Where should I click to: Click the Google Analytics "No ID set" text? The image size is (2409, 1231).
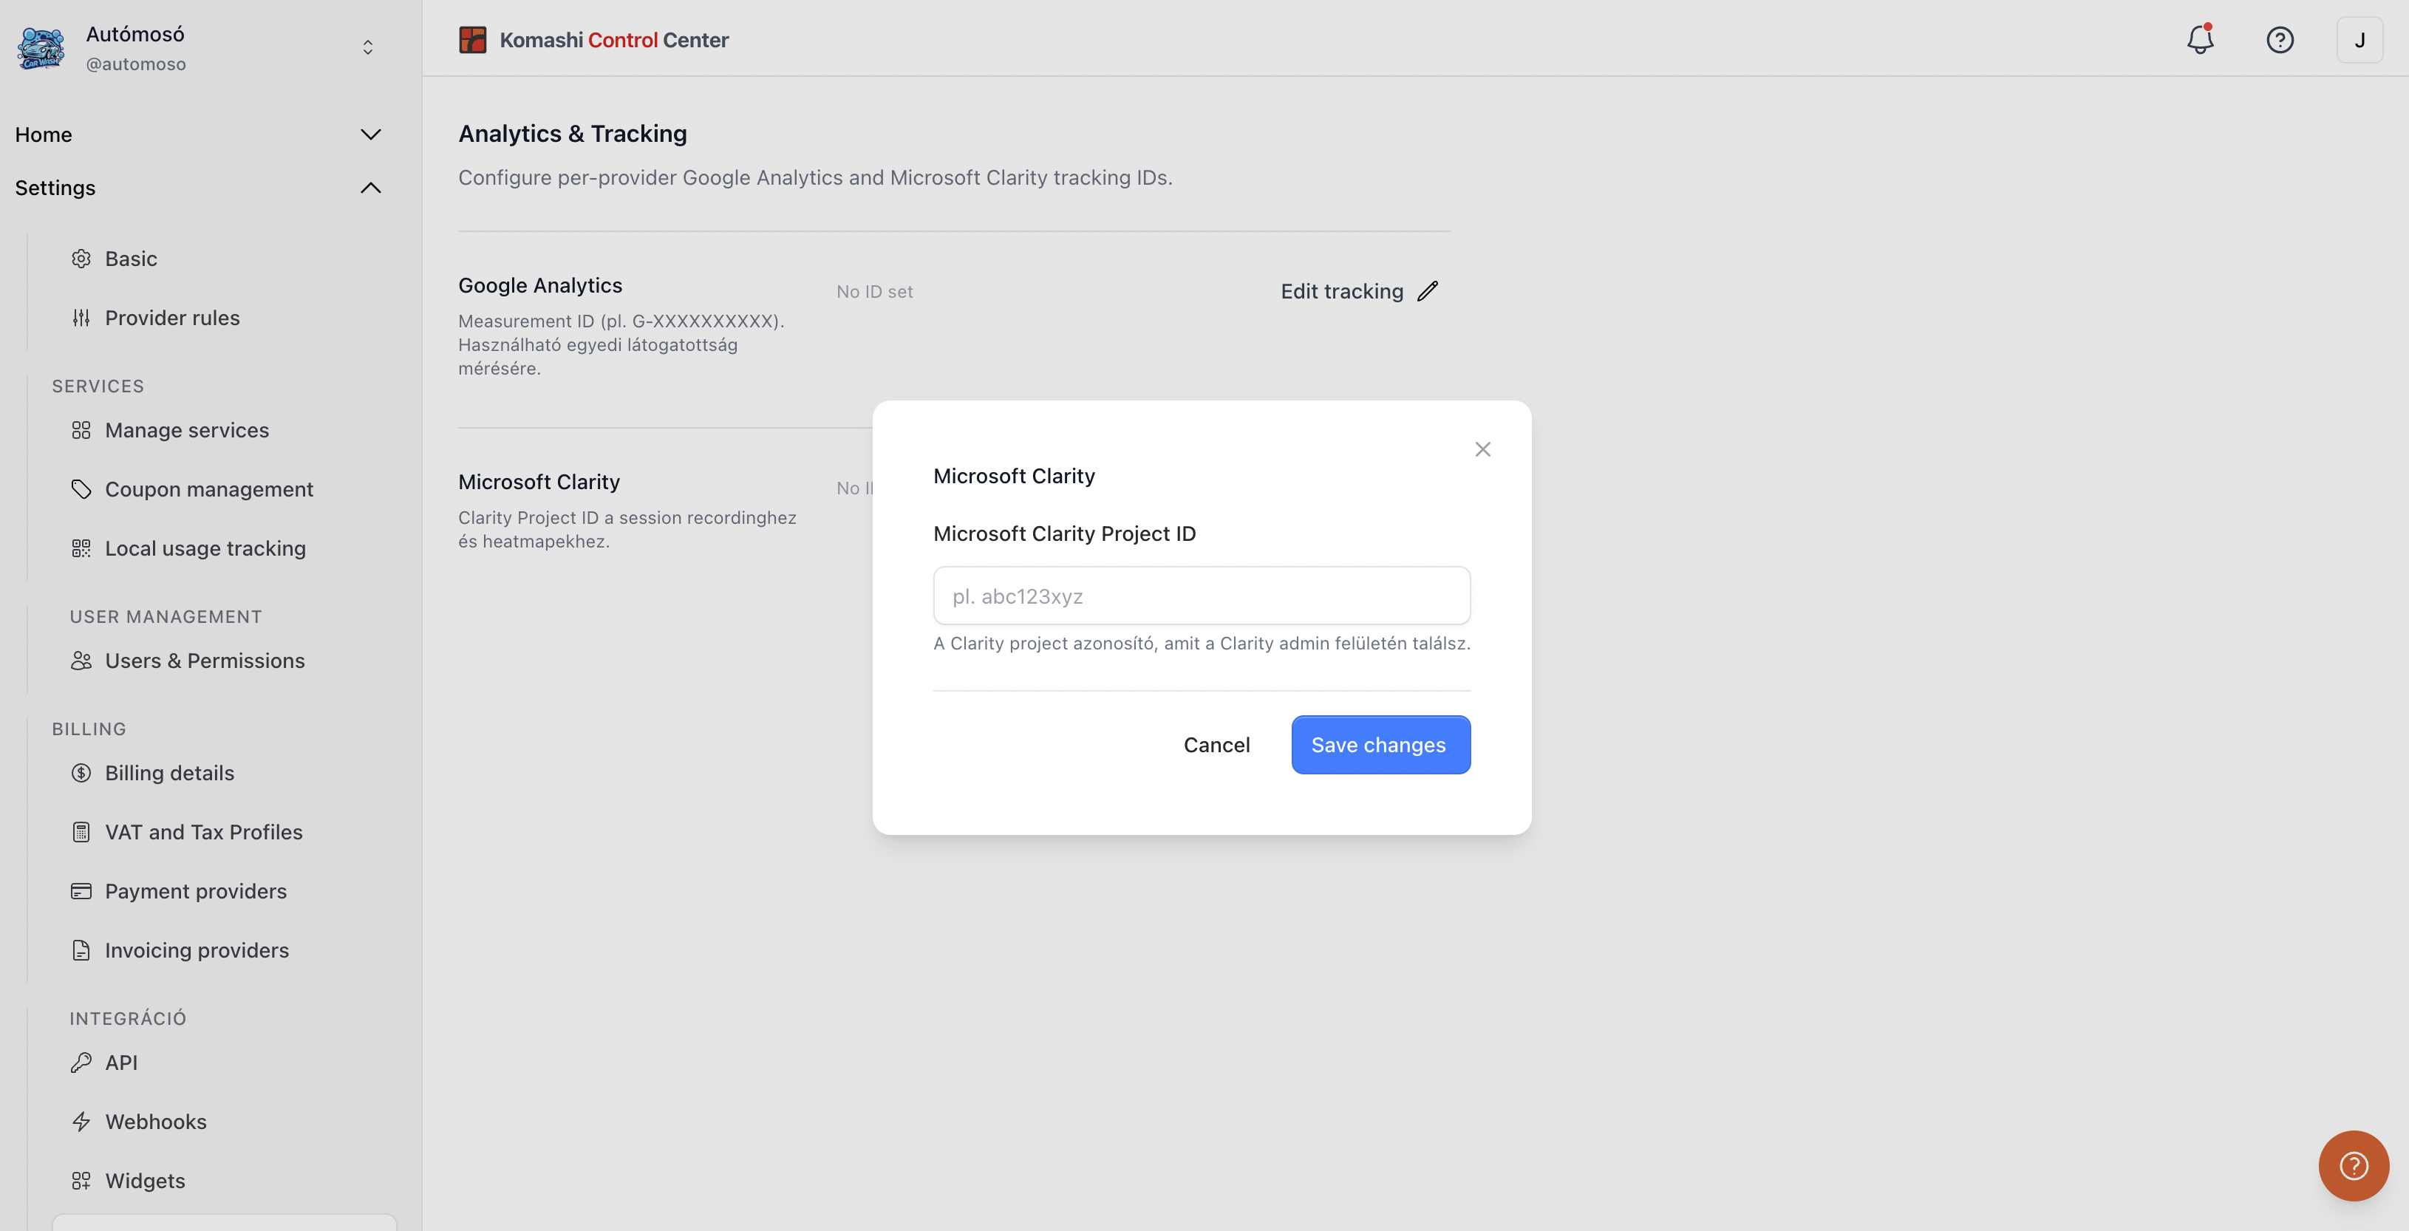tap(874, 291)
